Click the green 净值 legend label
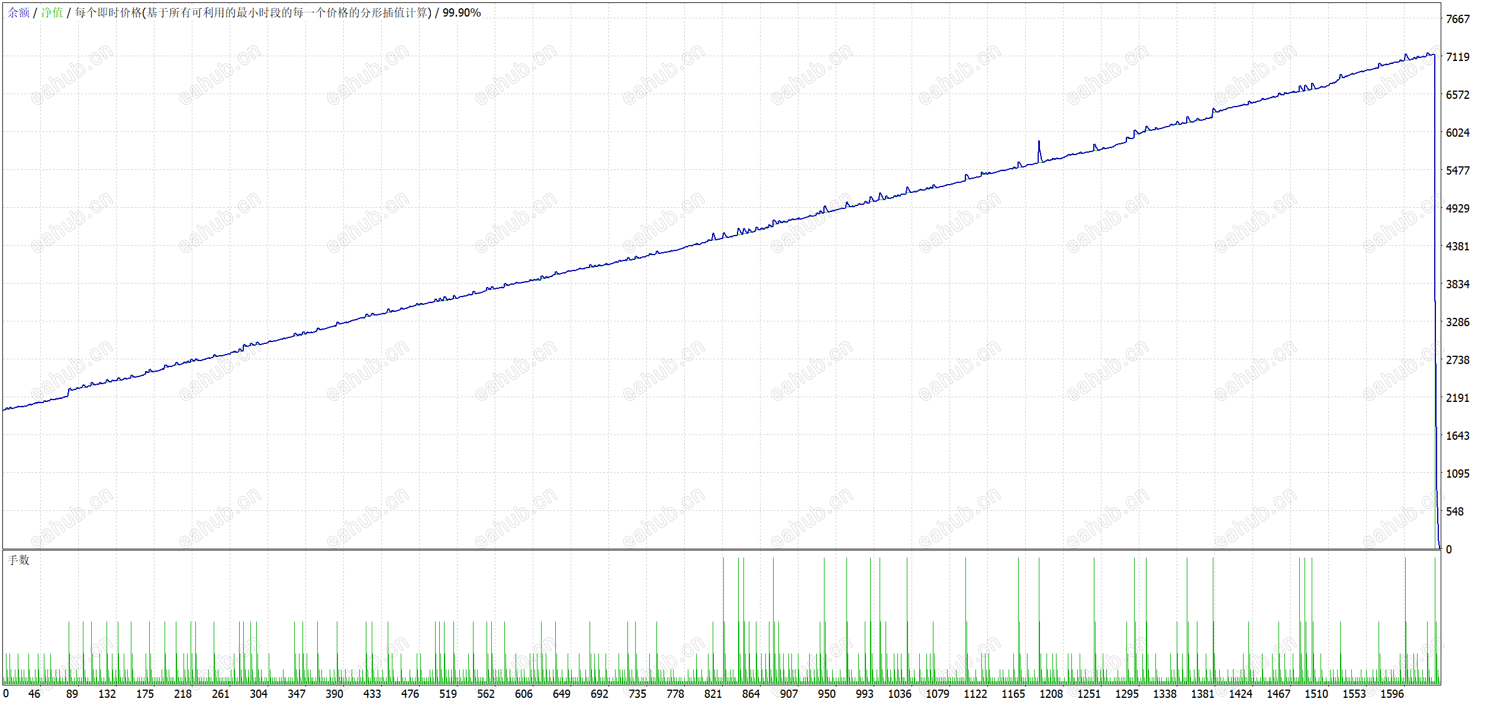1491x702 pixels. pos(52,12)
